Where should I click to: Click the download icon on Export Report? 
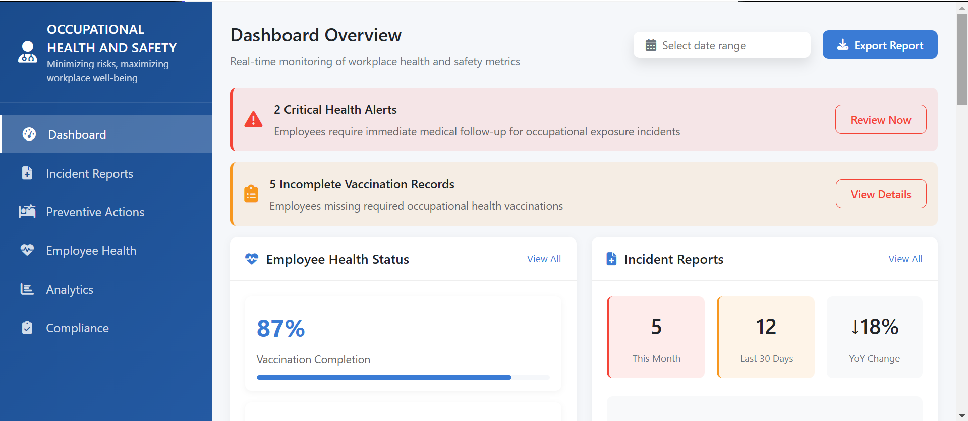click(x=842, y=45)
